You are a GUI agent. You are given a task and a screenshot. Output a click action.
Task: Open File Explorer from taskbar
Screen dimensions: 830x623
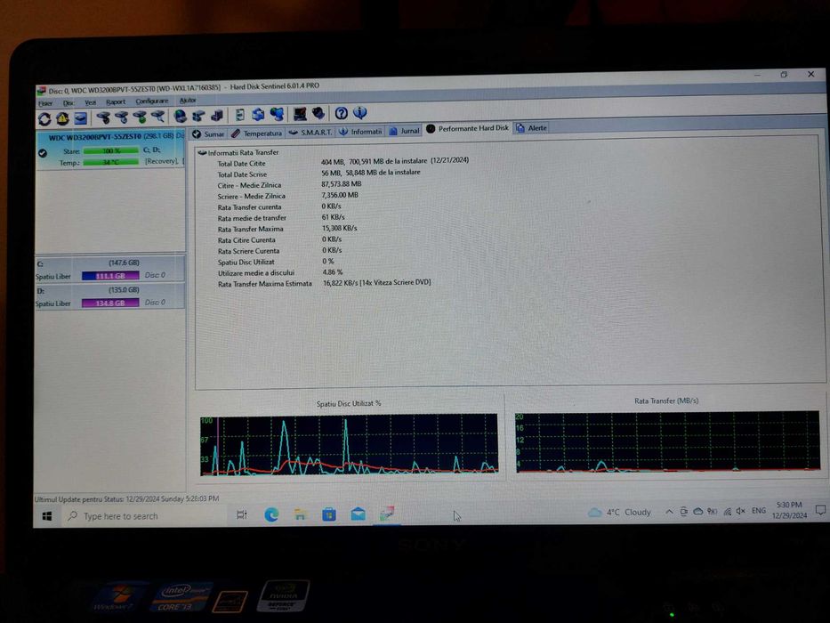300,514
